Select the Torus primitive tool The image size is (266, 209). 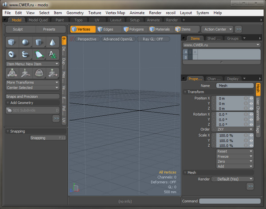pos(12,55)
